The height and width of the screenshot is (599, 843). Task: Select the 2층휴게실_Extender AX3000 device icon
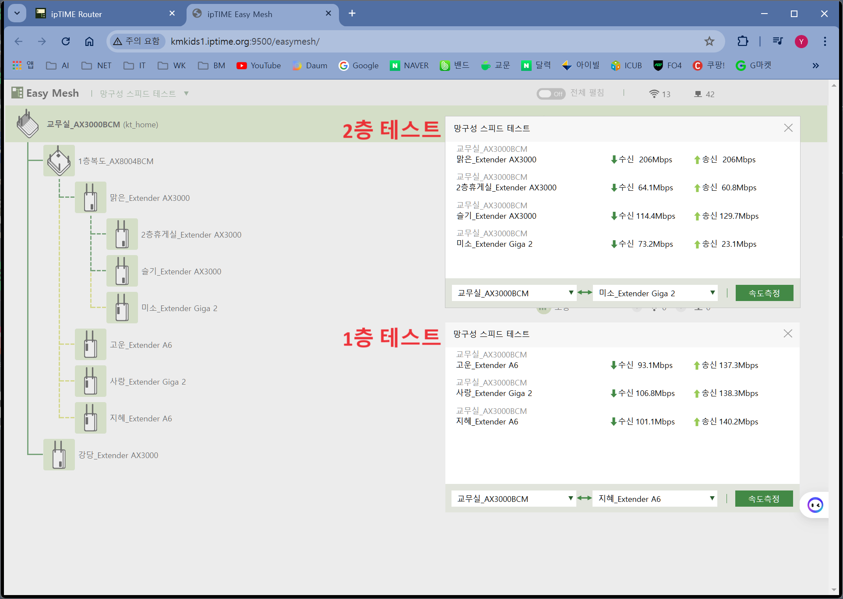pyautogui.click(x=122, y=234)
